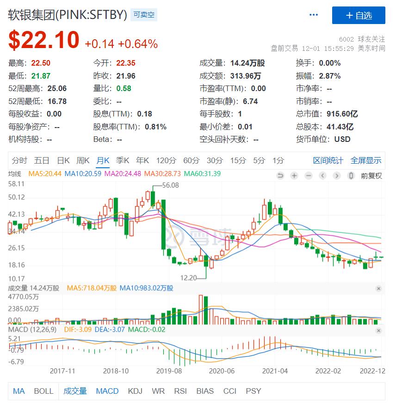This screenshot has height=403, width=396.
Task: Click the candlestick chart style icon
Action: pos(351,176)
